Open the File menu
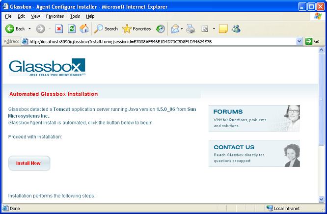Image resolution: width=327 pixels, height=214 pixels. click(x=8, y=16)
